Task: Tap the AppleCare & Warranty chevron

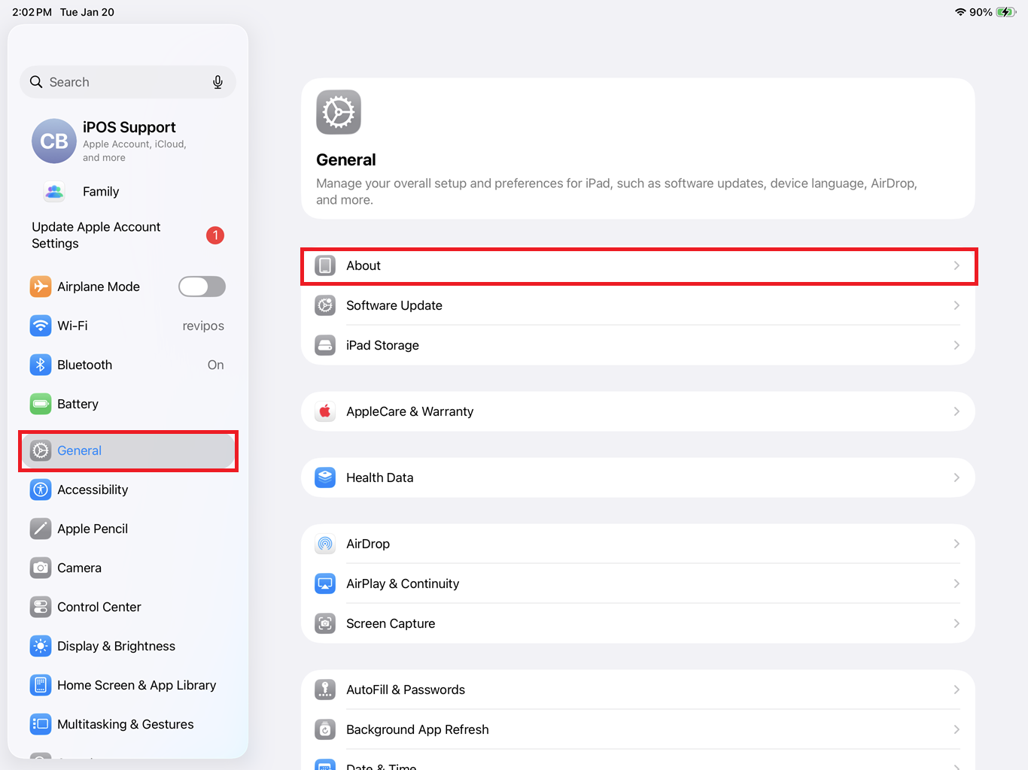Action: point(957,411)
